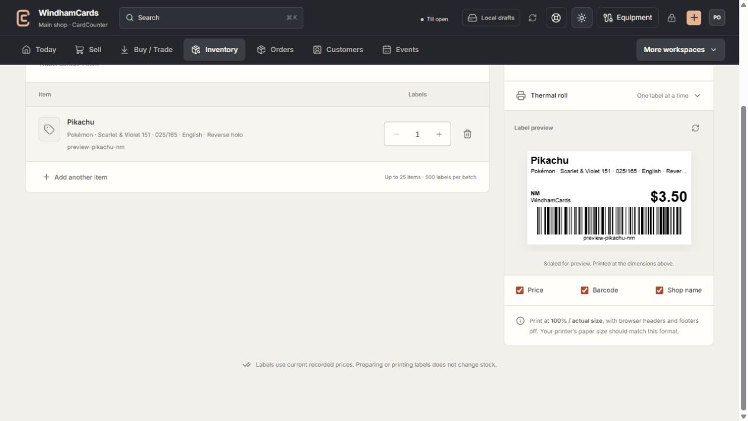Uncheck the Price checkbox

[520, 290]
